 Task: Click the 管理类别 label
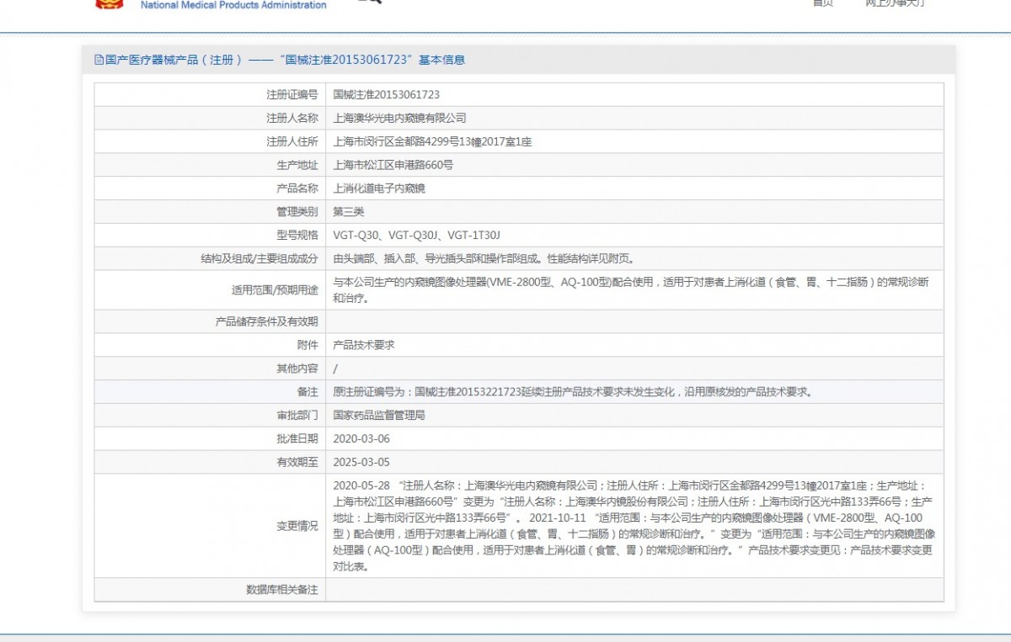point(297,212)
